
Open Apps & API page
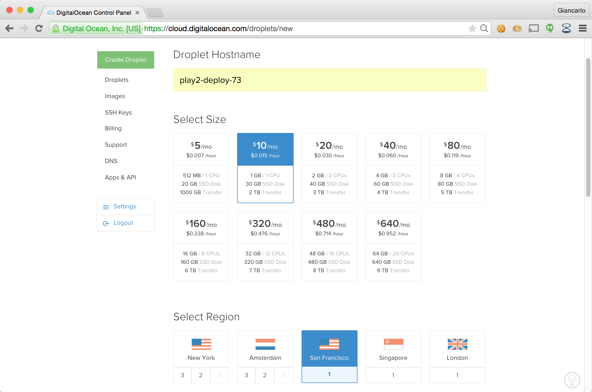(x=120, y=177)
